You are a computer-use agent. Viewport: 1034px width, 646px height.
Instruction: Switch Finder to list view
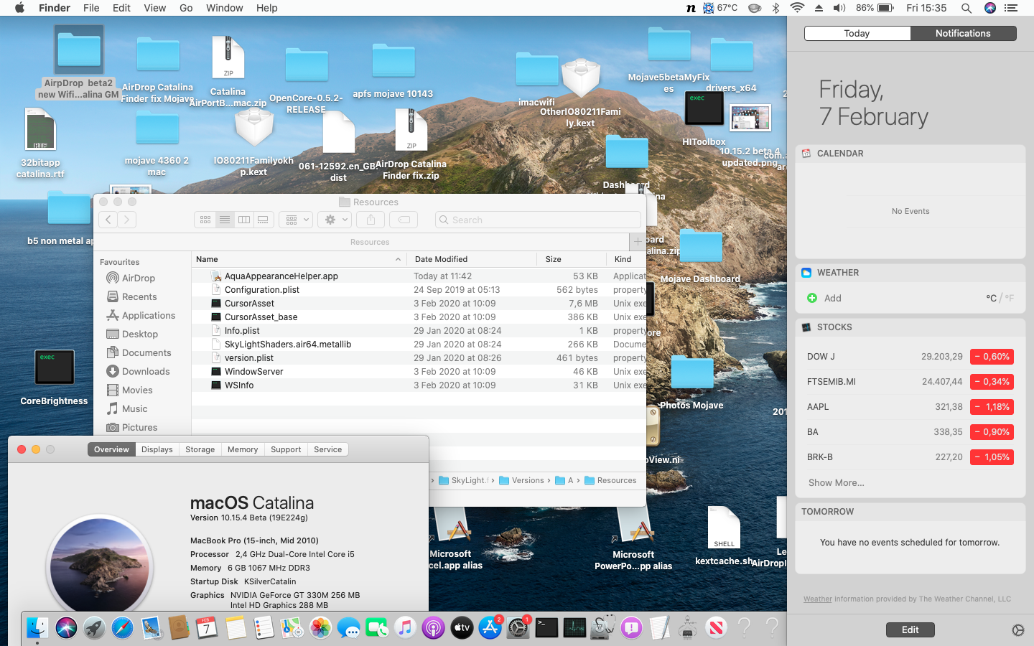tap(225, 220)
